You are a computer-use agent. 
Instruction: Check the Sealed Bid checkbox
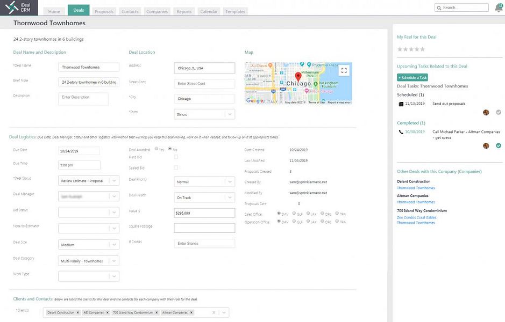pos(176,167)
